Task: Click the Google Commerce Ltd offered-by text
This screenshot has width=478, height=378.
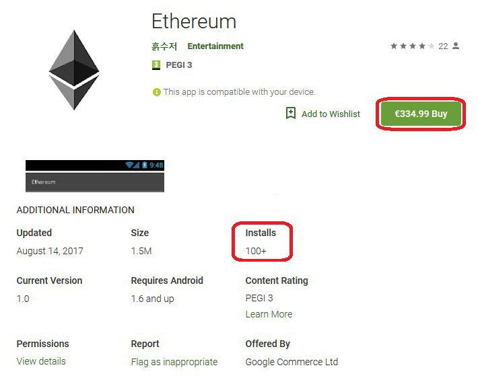Action: [292, 362]
